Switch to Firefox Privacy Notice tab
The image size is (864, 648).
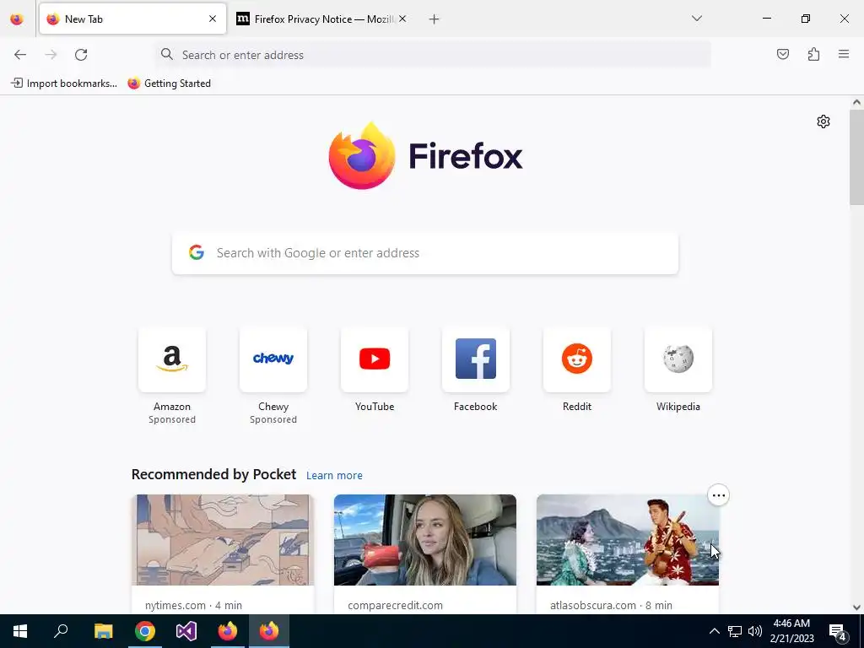point(321,19)
